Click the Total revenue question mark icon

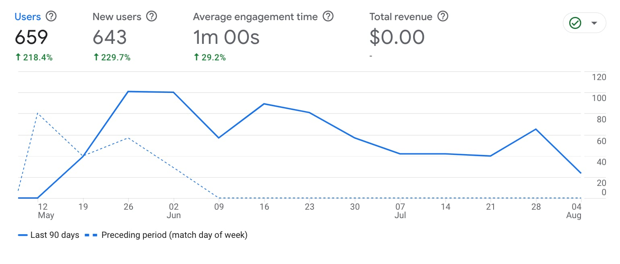click(443, 16)
